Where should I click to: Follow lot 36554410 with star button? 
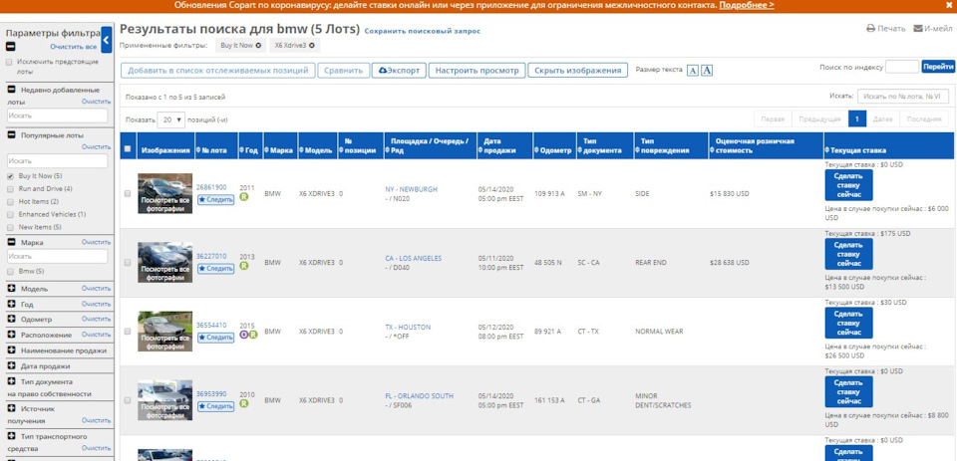point(215,338)
